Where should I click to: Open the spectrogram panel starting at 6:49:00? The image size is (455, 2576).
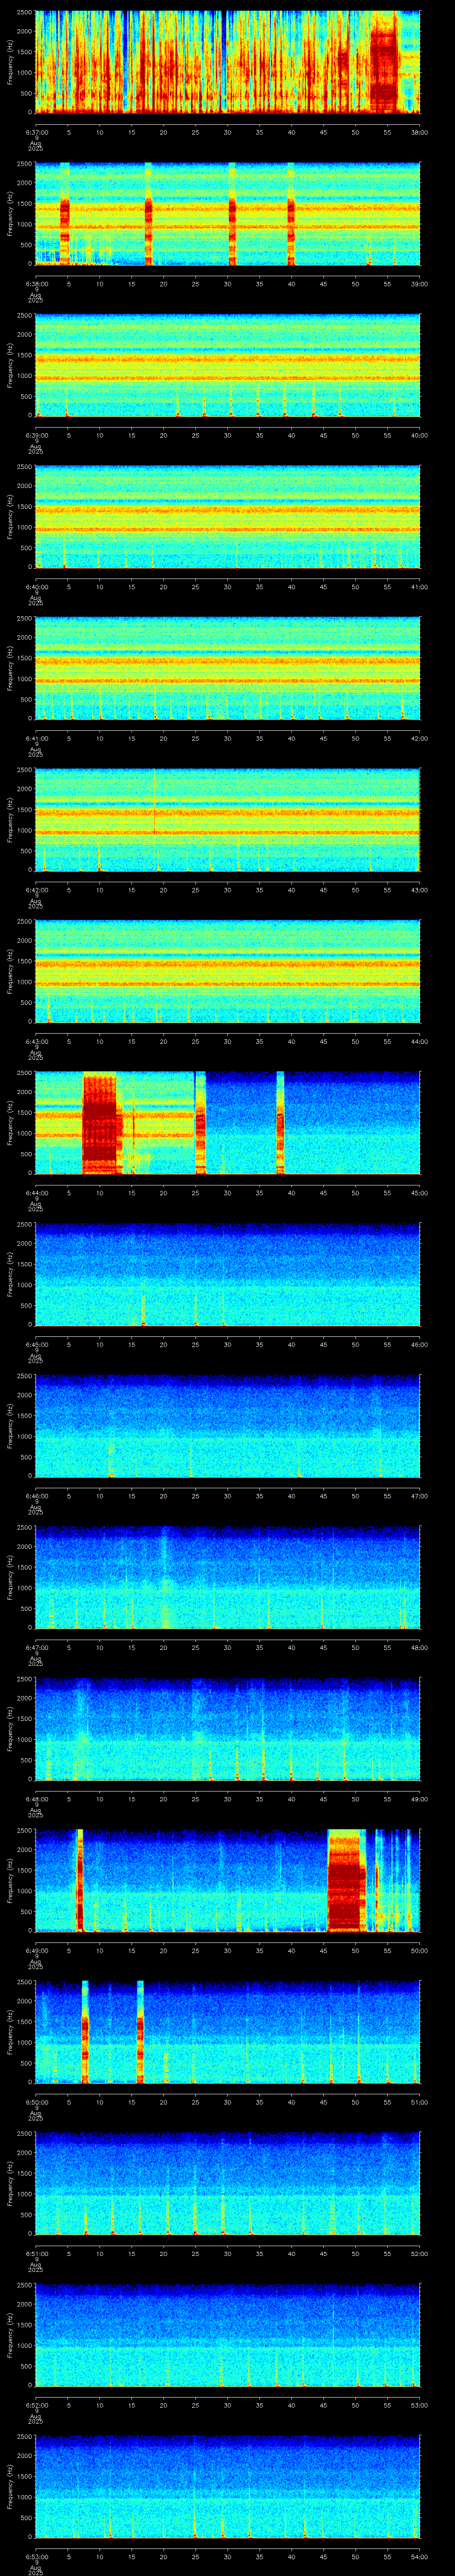click(x=228, y=1880)
